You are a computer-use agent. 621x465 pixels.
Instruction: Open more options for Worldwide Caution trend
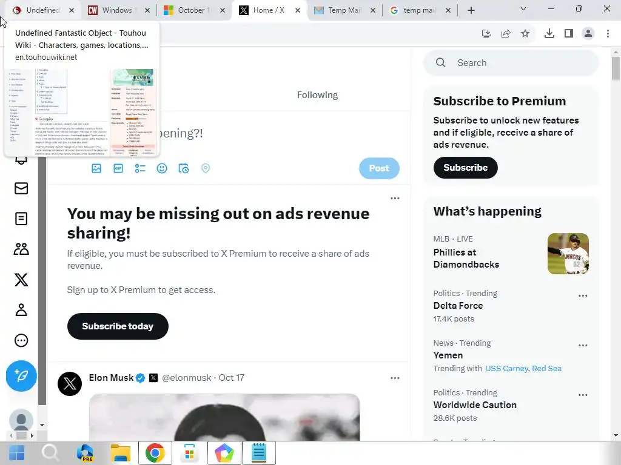[x=583, y=395]
